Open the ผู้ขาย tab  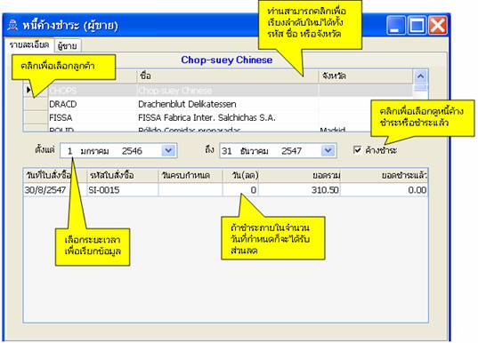pyautogui.click(x=68, y=45)
